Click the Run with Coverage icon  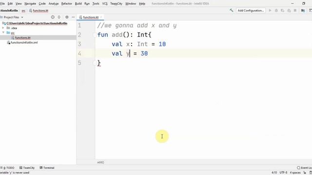[x=283, y=11]
